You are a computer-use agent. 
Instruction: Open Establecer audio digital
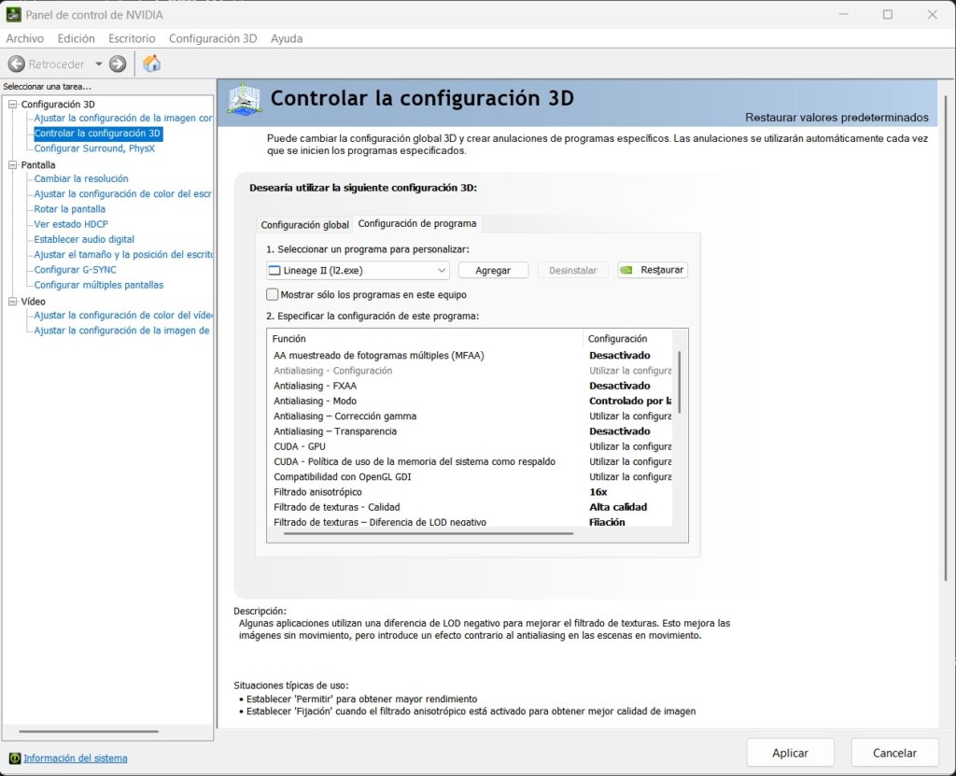coord(84,239)
